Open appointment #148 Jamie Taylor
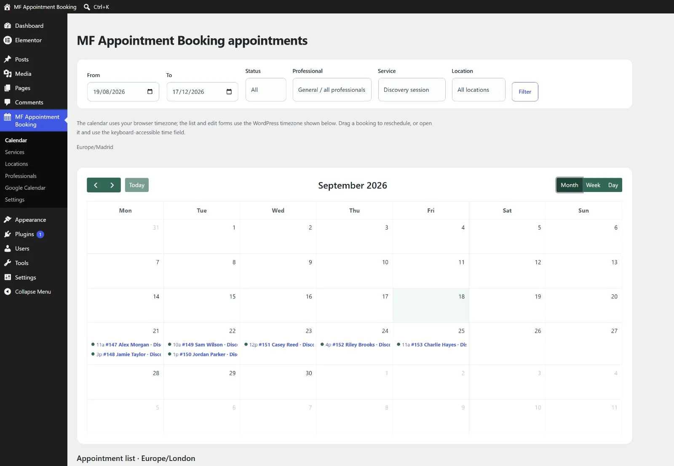Viewport: 674px width, 466px height. click(126, 354)
